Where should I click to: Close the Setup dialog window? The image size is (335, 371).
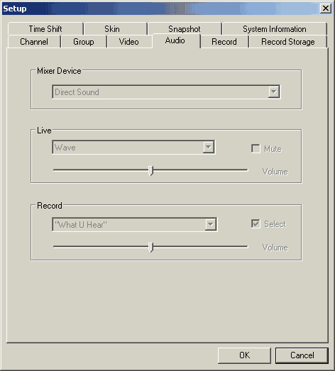pos(326,9)
